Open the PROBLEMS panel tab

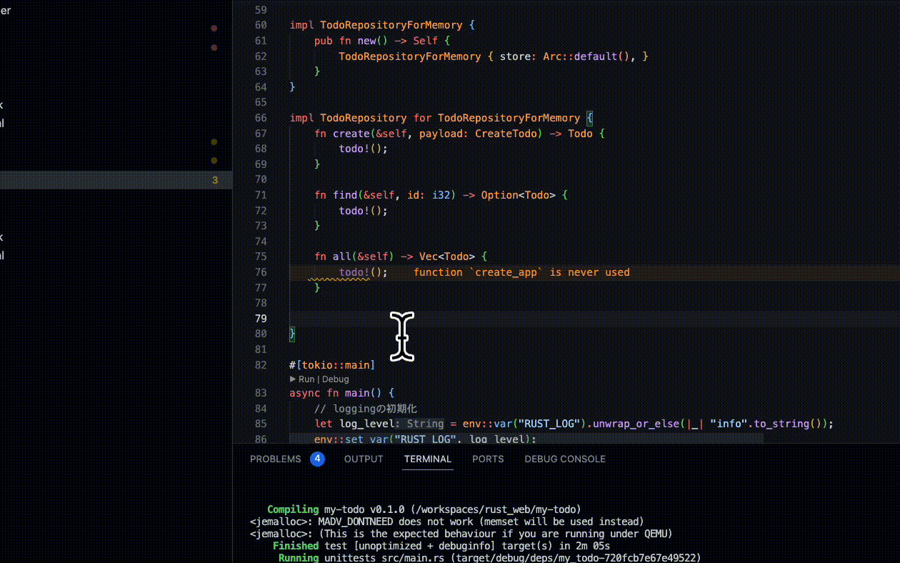276,459
